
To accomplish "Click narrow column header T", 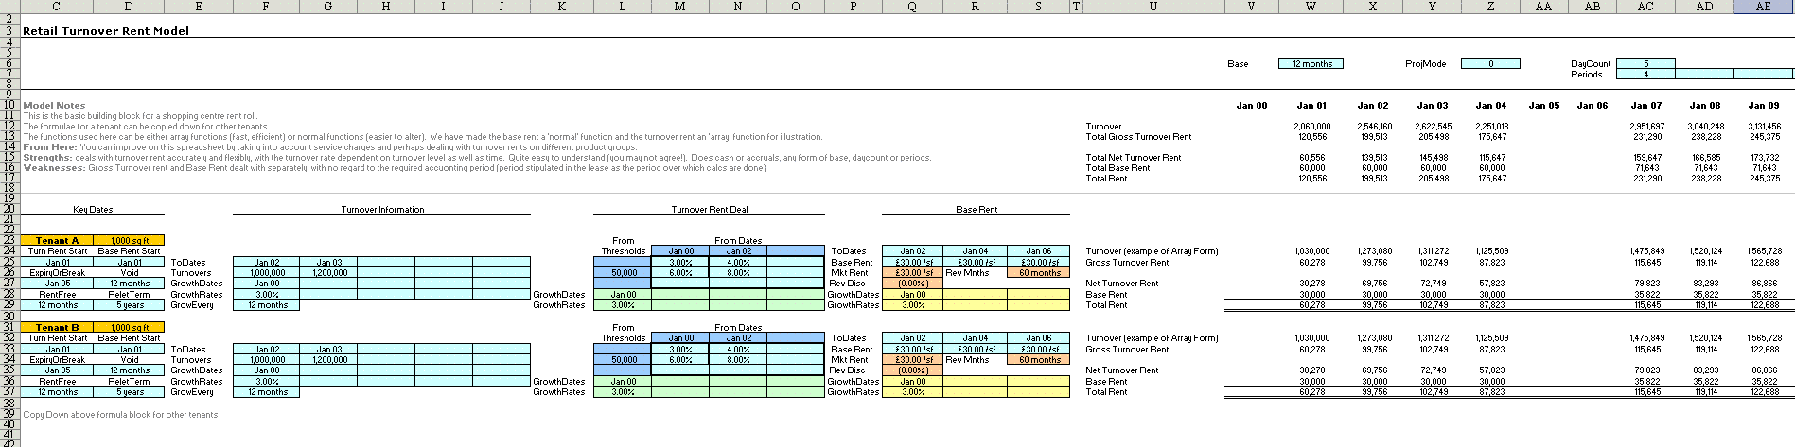I will click(1076, 7).
